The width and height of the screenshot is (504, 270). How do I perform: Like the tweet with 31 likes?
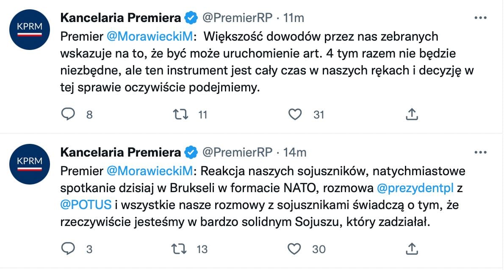294,114
